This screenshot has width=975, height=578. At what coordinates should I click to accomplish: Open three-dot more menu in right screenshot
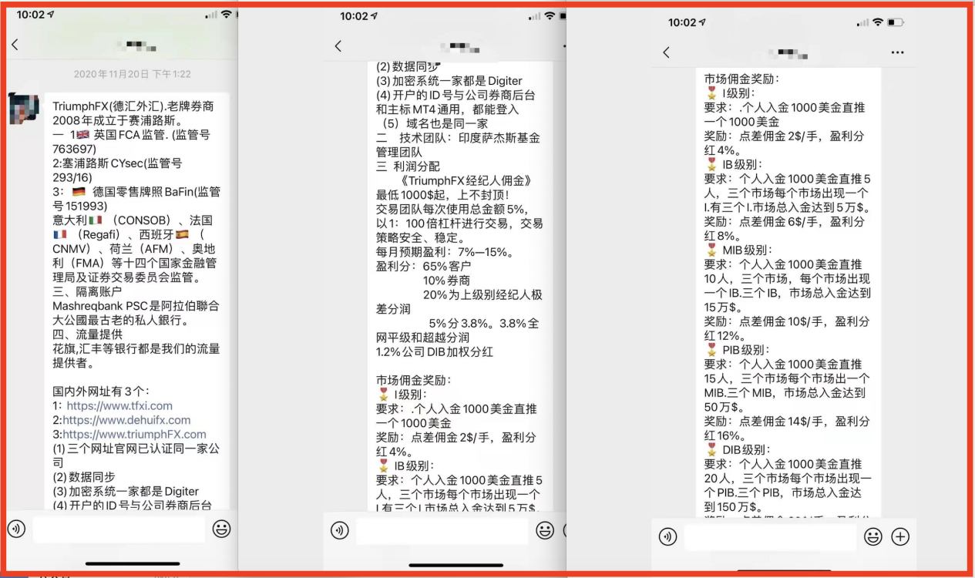click(x=897, y=52)
